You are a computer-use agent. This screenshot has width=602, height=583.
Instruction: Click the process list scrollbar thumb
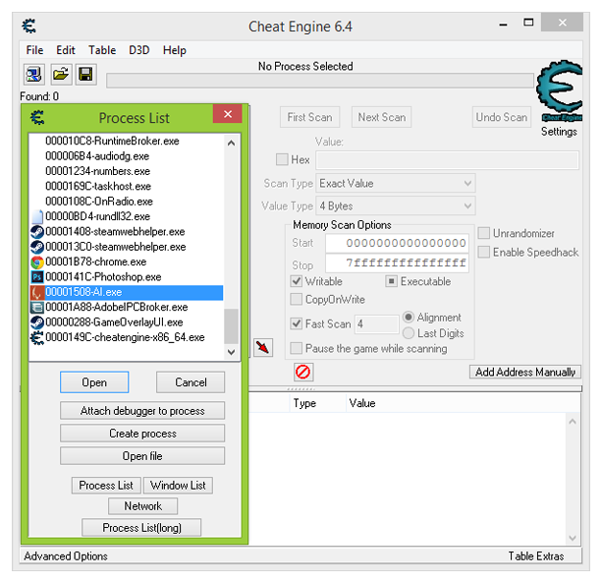(231, 326)
